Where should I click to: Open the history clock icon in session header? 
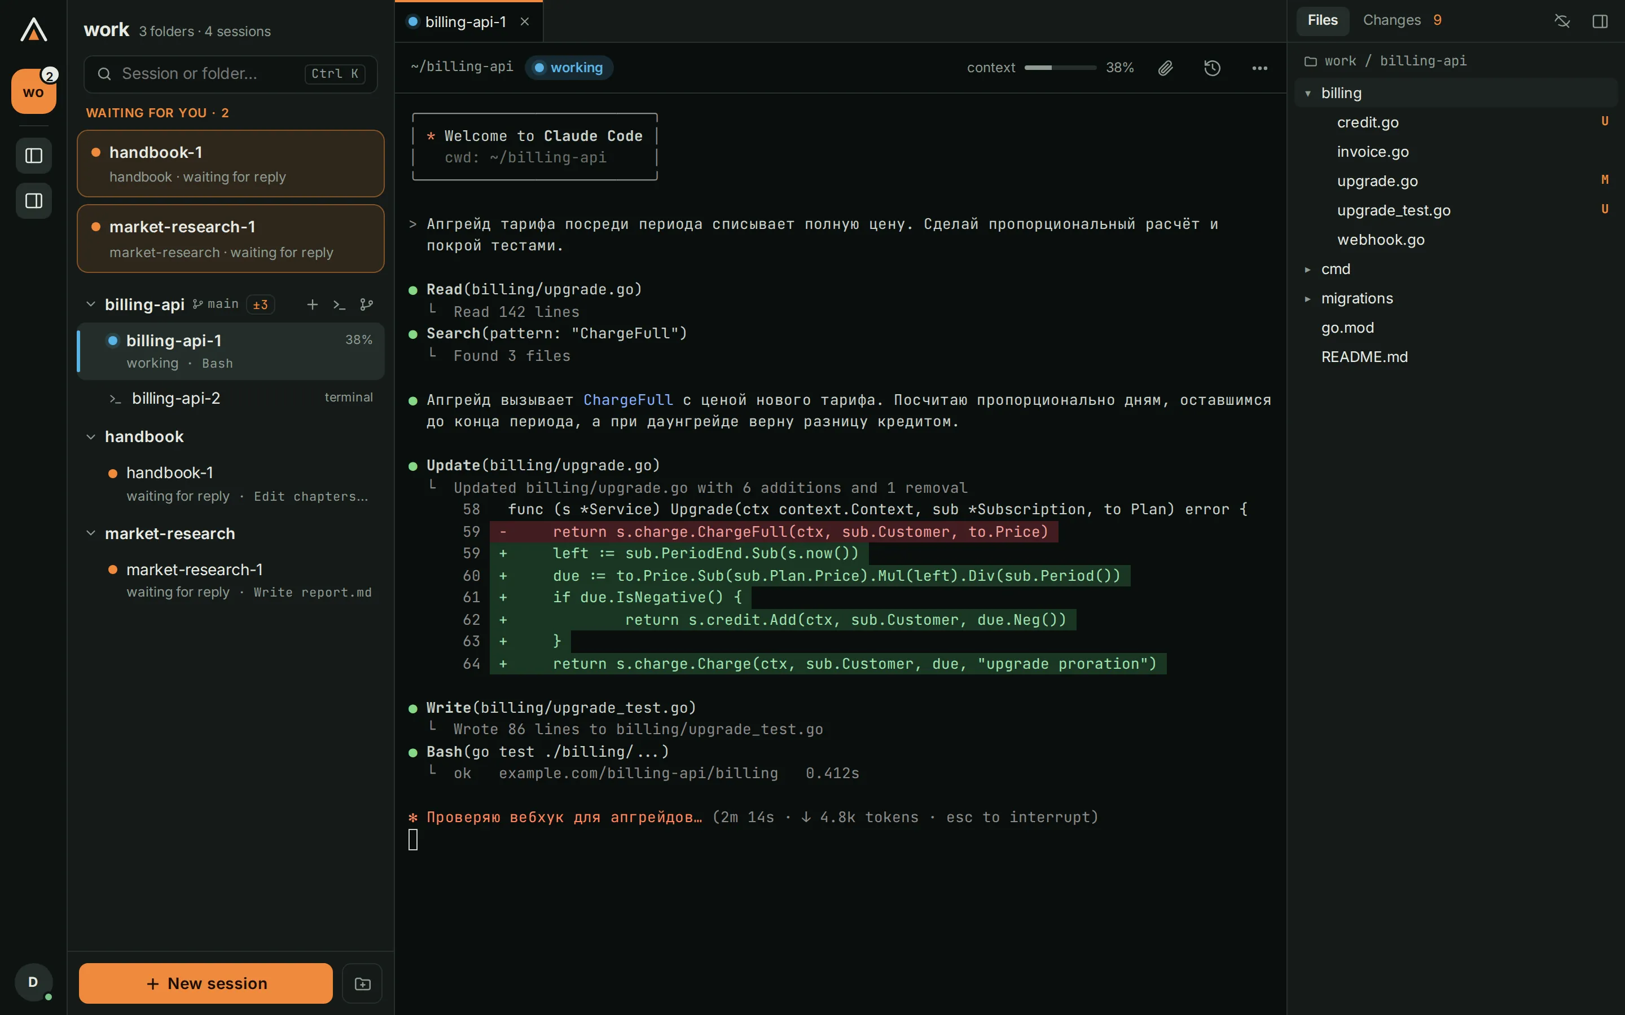tap(1212, 68)
